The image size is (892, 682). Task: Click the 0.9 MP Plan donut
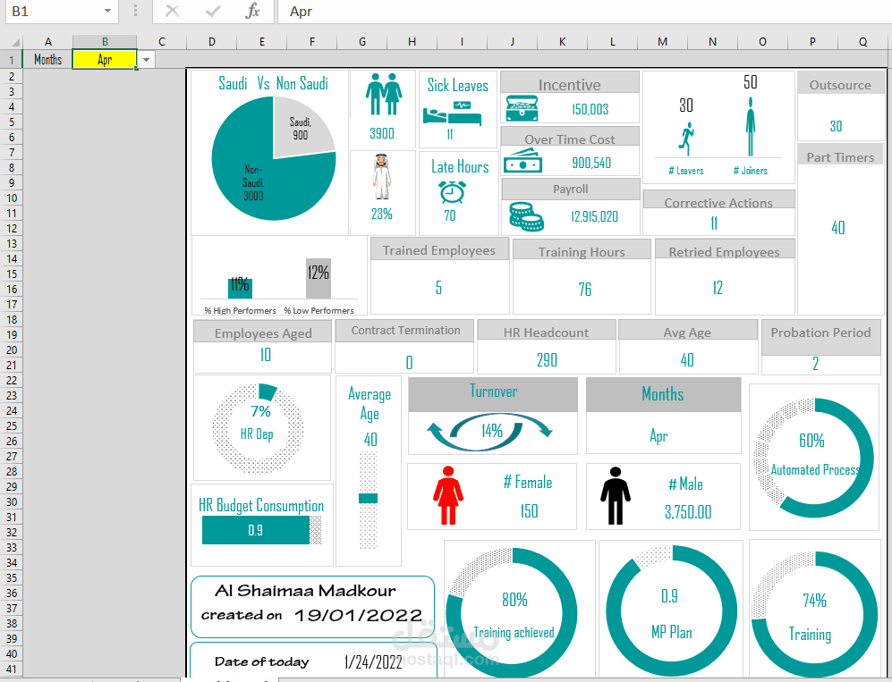click(671, 611)
